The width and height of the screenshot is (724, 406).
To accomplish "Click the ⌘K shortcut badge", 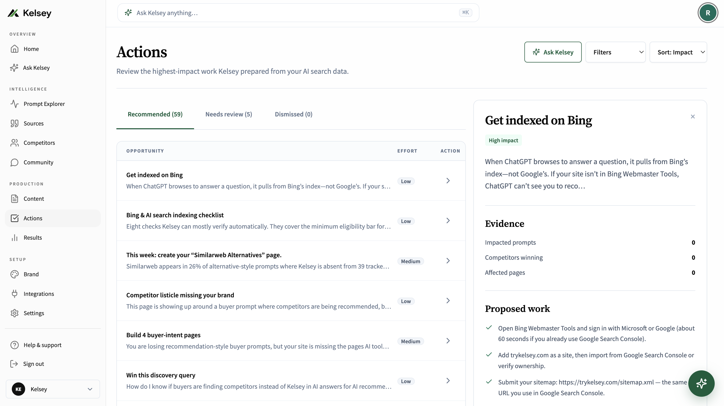I will coord(465,12).
